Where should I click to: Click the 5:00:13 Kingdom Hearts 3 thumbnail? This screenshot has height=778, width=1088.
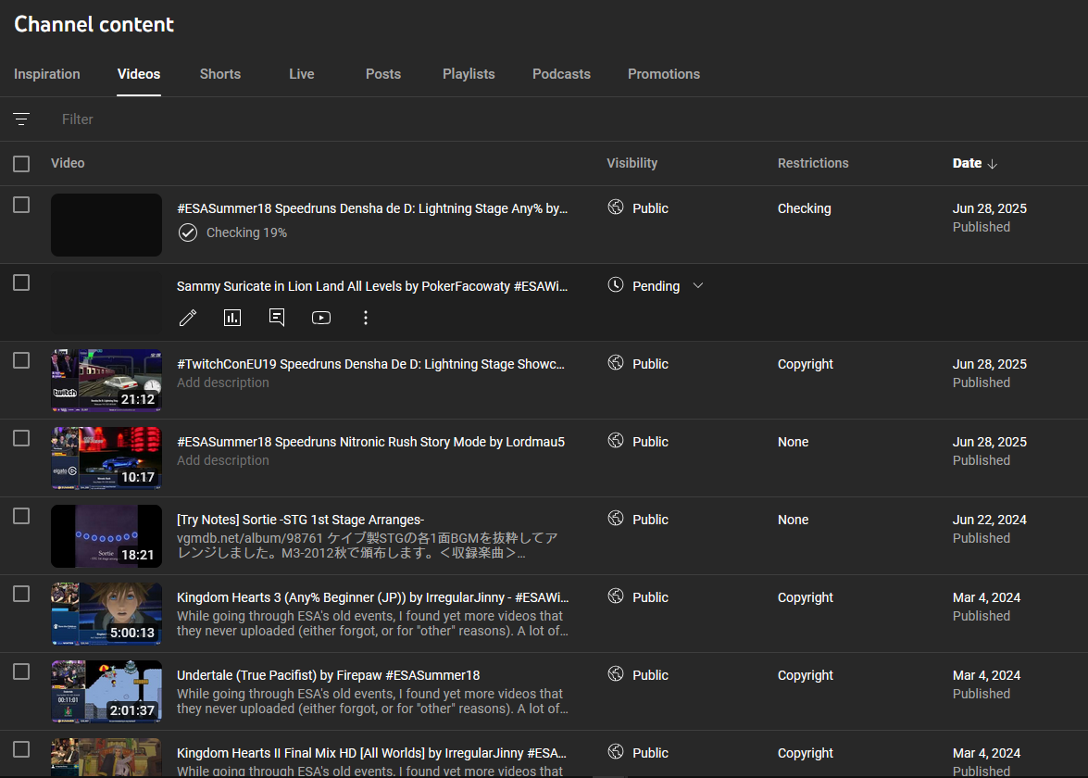(106, 613)
